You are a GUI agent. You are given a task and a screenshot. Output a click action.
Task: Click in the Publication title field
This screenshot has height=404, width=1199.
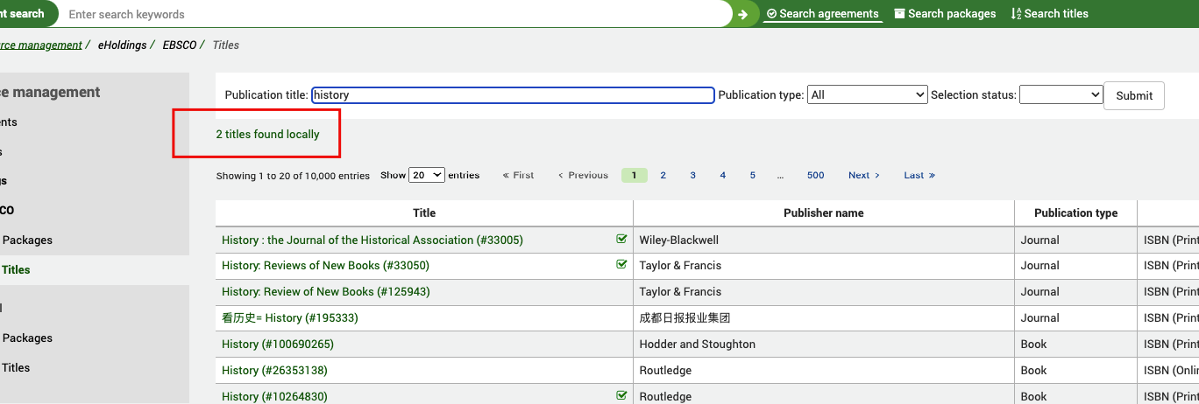click(513, 95)
